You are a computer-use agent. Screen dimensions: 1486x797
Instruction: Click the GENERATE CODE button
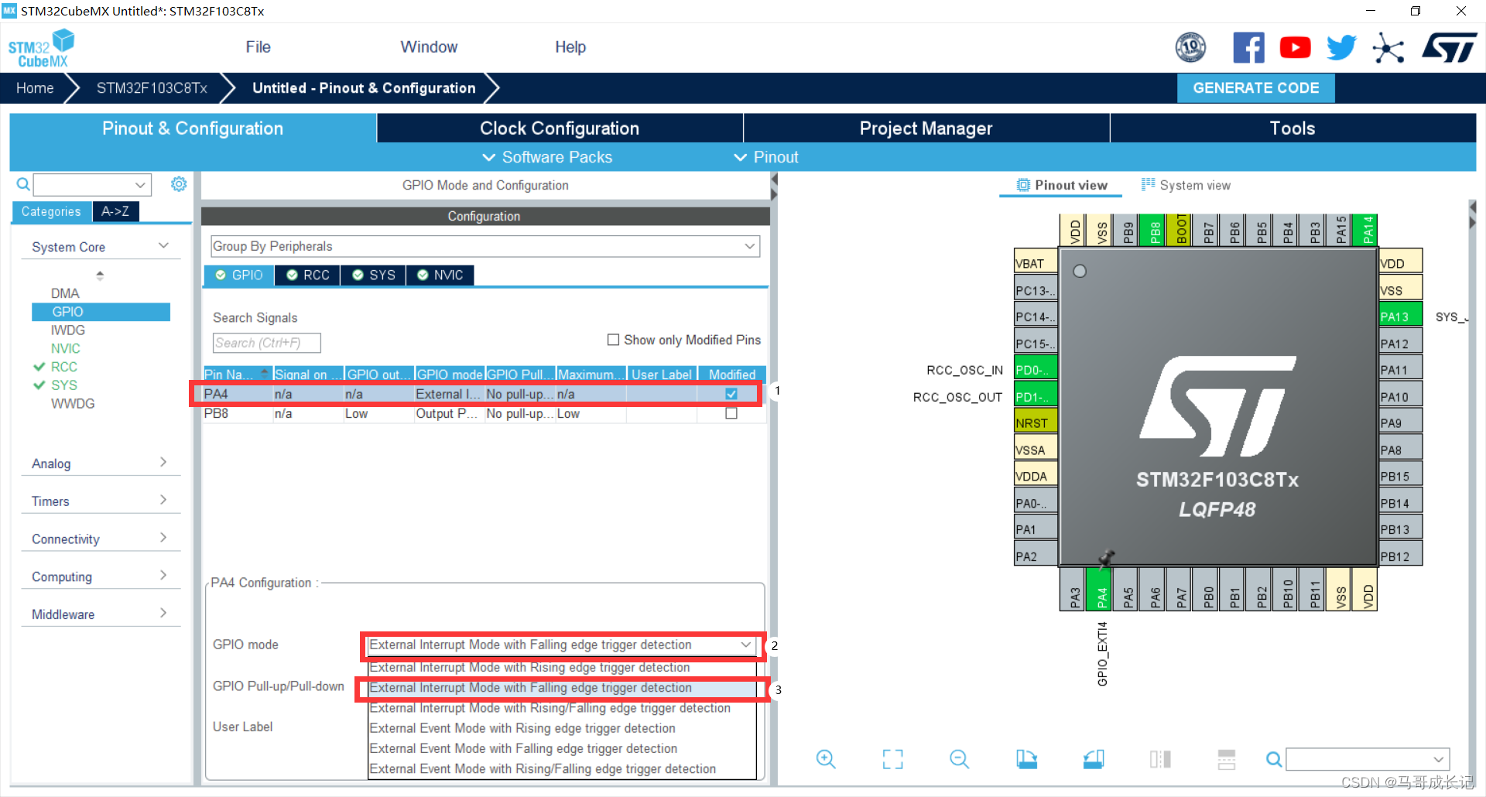1255,88
